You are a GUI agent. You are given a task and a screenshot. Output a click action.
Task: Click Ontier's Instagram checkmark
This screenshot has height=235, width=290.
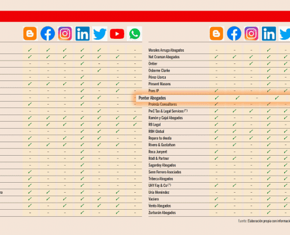[x=251, y=63]
